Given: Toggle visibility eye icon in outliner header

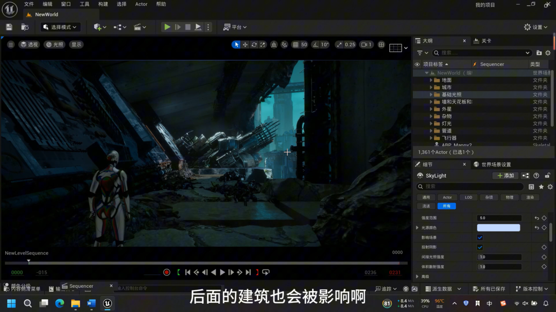Looking at the screenshot, I should [x=417, y=64].
